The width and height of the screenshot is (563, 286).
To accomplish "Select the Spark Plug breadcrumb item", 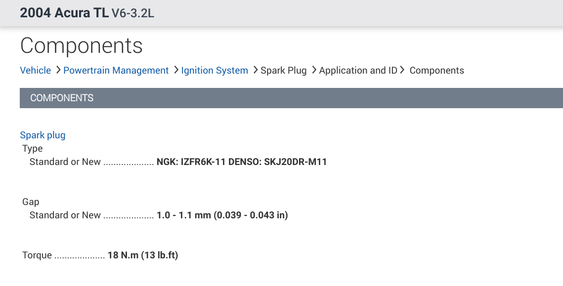I will pyautogui.click(x=283, y=71).
